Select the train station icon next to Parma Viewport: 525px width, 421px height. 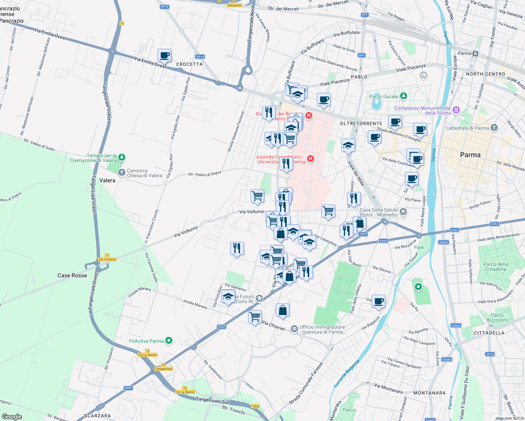[x=476, y=53]
